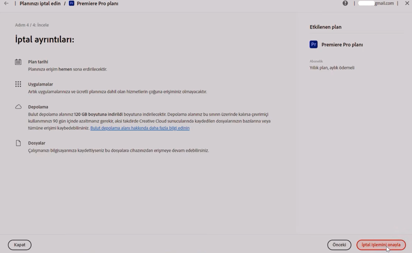Click the İptal ayrıntıları heading
The image size is (412, 253).
(45, 39)
